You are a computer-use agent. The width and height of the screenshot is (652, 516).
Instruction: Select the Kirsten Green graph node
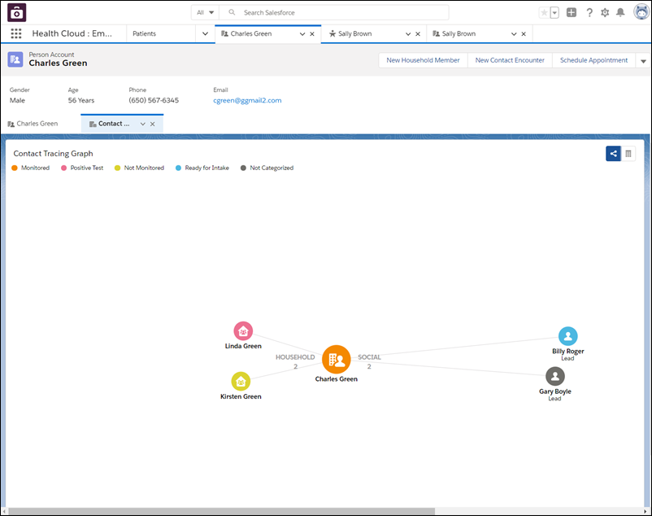click(241, 382)
